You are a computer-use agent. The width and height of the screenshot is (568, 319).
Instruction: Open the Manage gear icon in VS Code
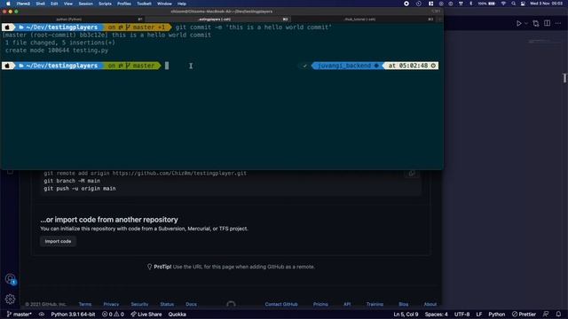coord(10,300)
